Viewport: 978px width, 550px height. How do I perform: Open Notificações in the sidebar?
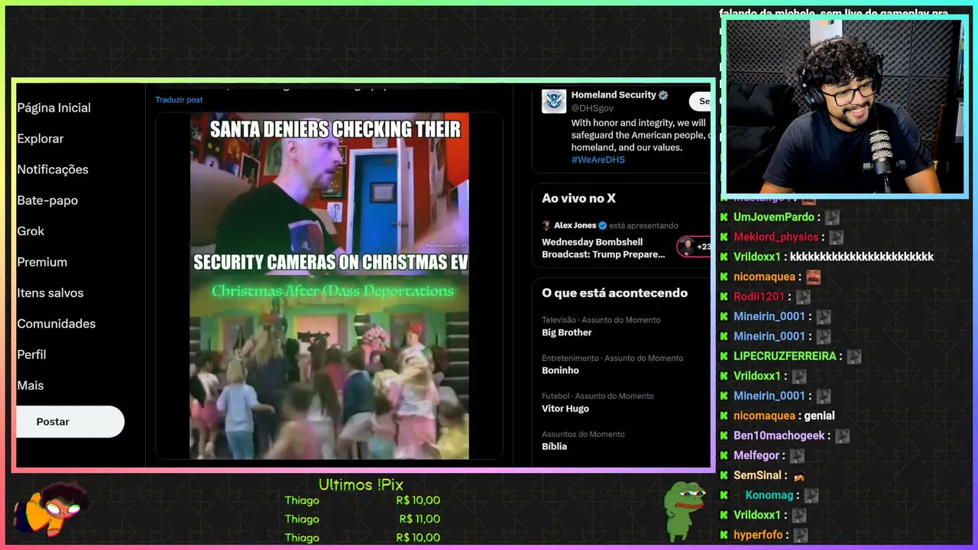point(53,170)
